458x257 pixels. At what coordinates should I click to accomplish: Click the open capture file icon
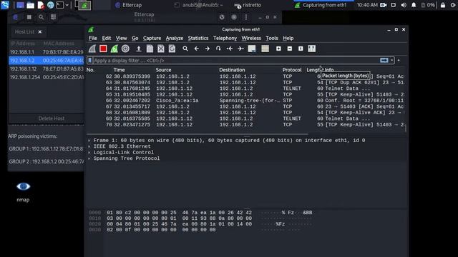tap(139, 49)
